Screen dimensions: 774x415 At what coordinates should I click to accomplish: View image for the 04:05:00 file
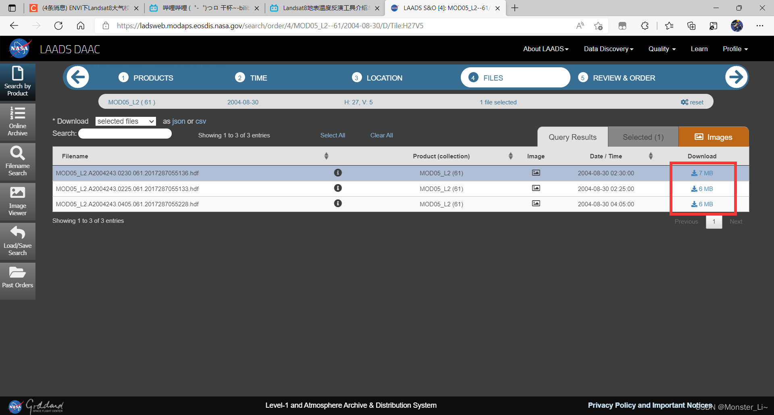pyautogui.click(x=536, y=203)
